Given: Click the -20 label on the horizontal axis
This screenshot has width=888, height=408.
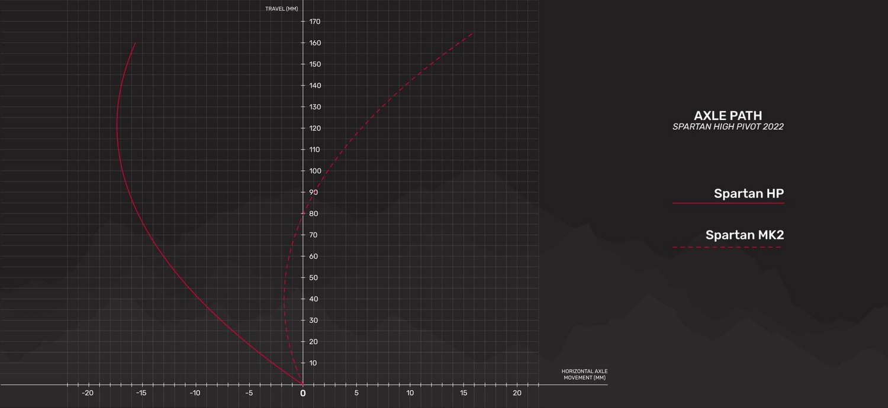Looking at the screenshot, I should pyautogui.click(x=88, y=393).
